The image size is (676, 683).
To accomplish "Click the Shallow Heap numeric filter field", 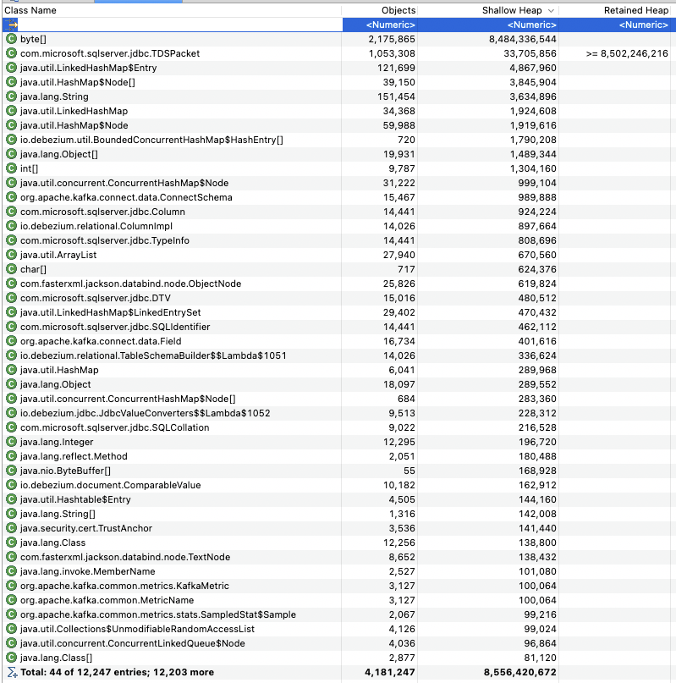I will [x=488, y=25].
